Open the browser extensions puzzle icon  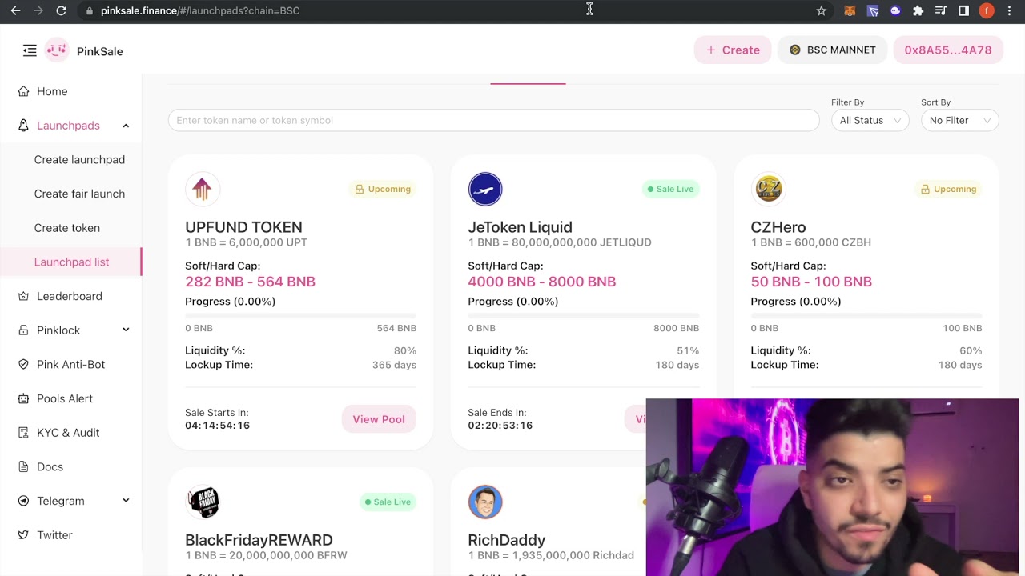coord(918,10)
